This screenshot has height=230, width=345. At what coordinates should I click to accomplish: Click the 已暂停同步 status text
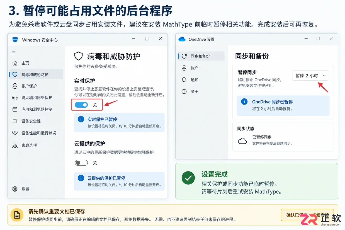262,137
